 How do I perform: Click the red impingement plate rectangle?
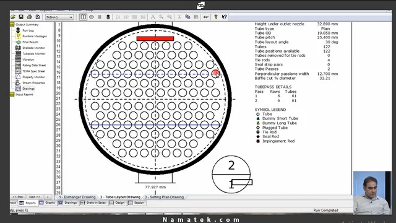155,38
